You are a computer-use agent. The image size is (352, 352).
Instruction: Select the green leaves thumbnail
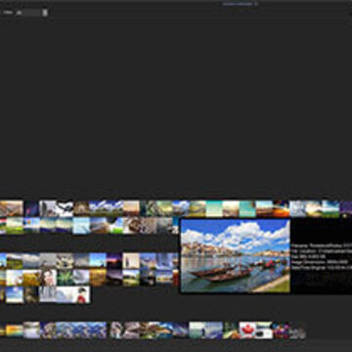[x=65, y=278]
